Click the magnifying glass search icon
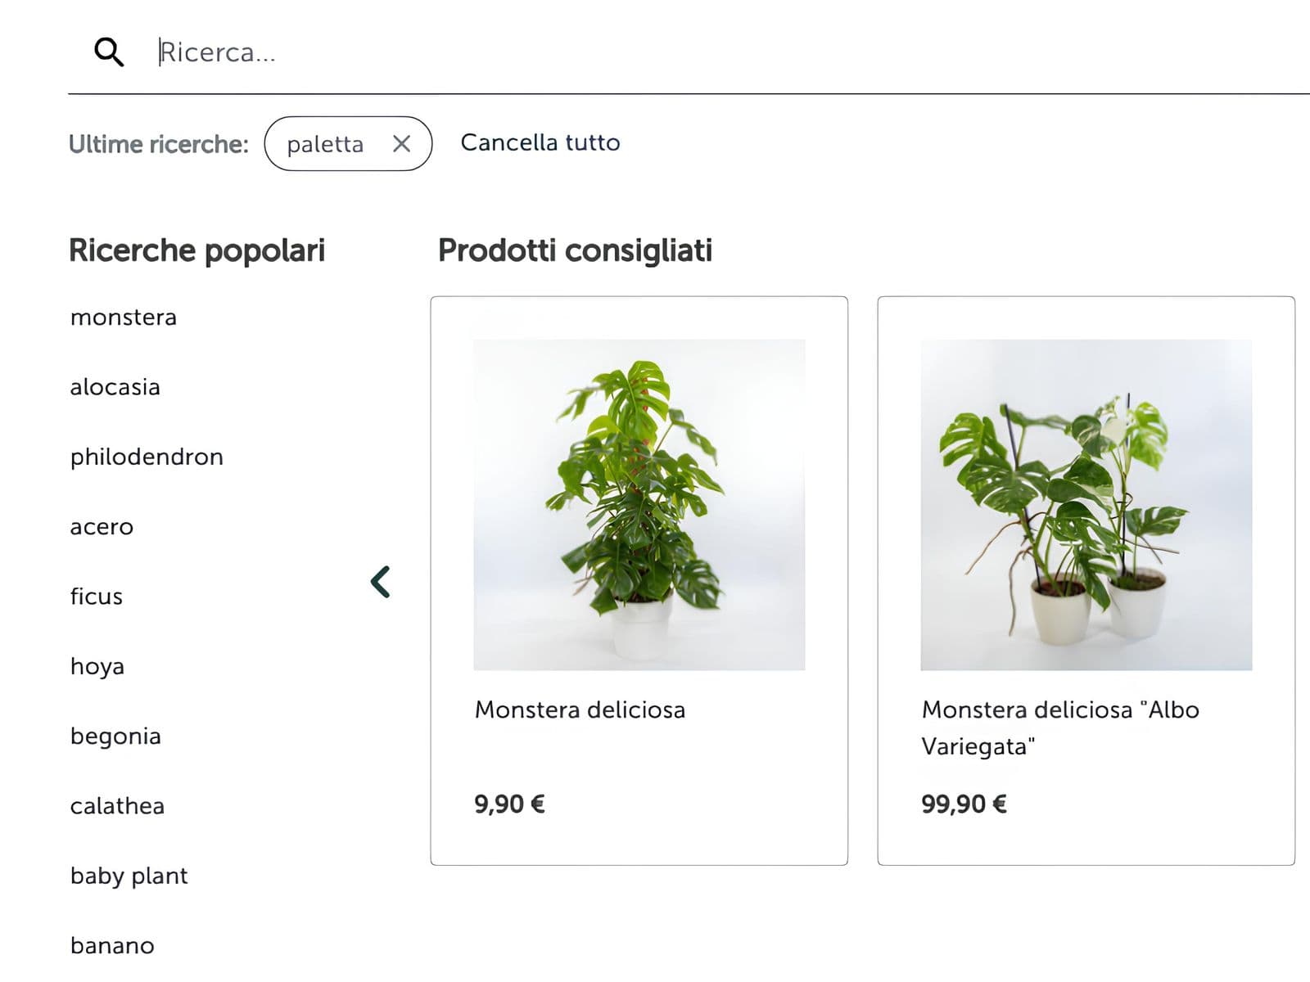1310x982 pixels. 109,52
